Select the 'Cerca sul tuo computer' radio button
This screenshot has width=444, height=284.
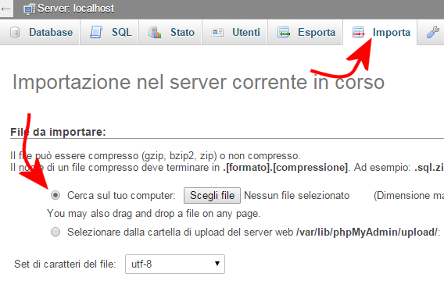coord(55,195)
